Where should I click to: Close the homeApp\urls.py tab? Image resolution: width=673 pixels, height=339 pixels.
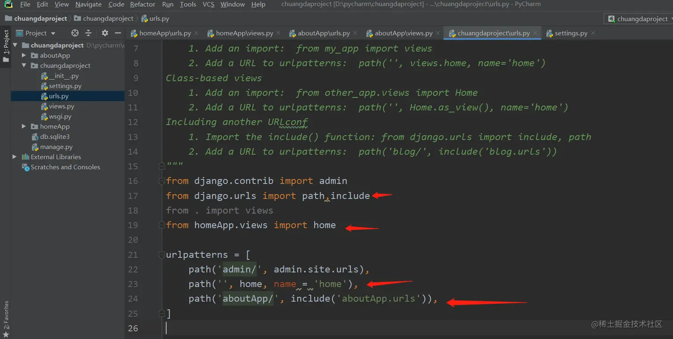[x=196, y=33]
